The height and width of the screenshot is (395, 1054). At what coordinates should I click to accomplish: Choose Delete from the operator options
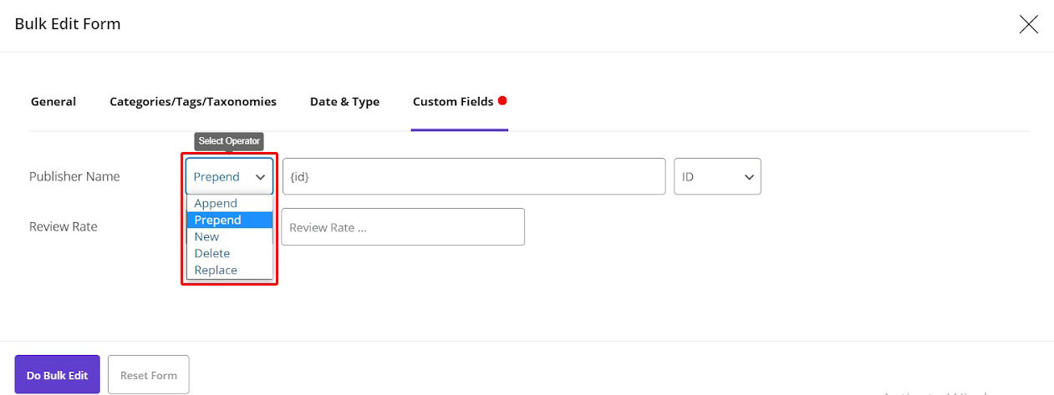pyautogui.click(x=211, y=254)
